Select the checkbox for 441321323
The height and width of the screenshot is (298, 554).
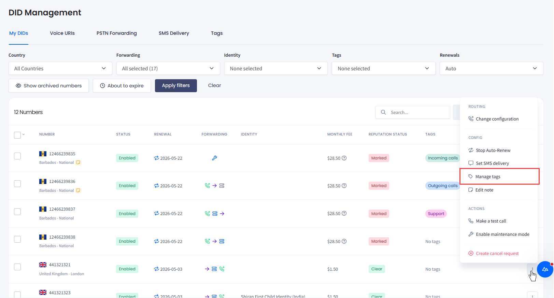tap(17, 295)
